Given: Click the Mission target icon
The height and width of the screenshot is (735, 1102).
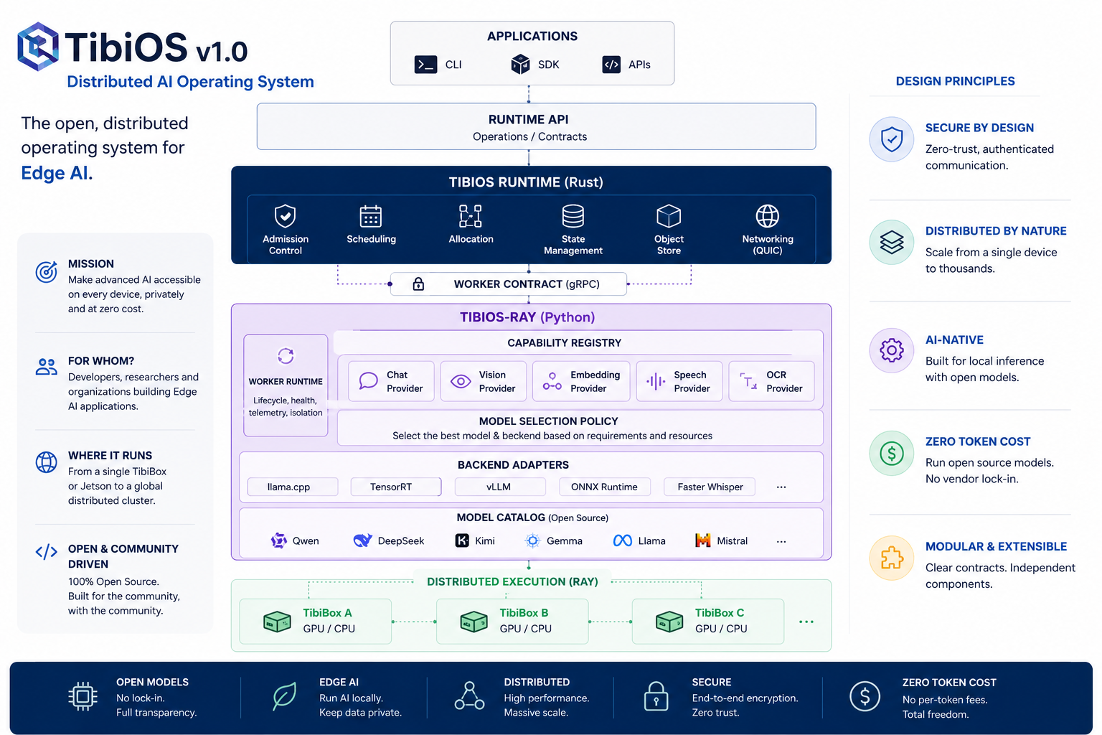Looking at the screenshot, I should coord(47,271).
